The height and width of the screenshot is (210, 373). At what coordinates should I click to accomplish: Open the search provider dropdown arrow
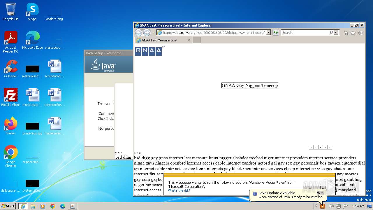(x=336, y=33)
